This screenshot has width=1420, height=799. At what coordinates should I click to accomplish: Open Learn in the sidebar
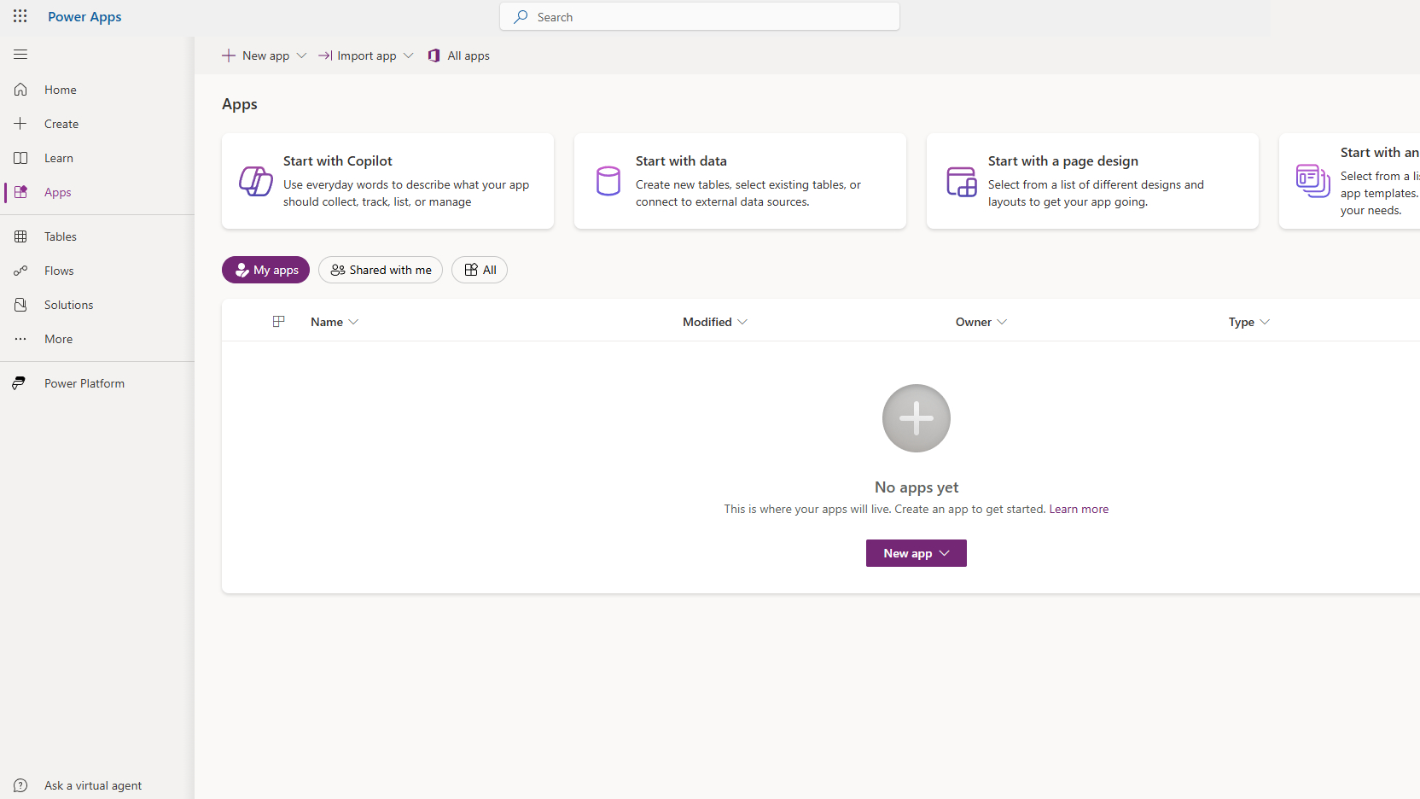97,158
